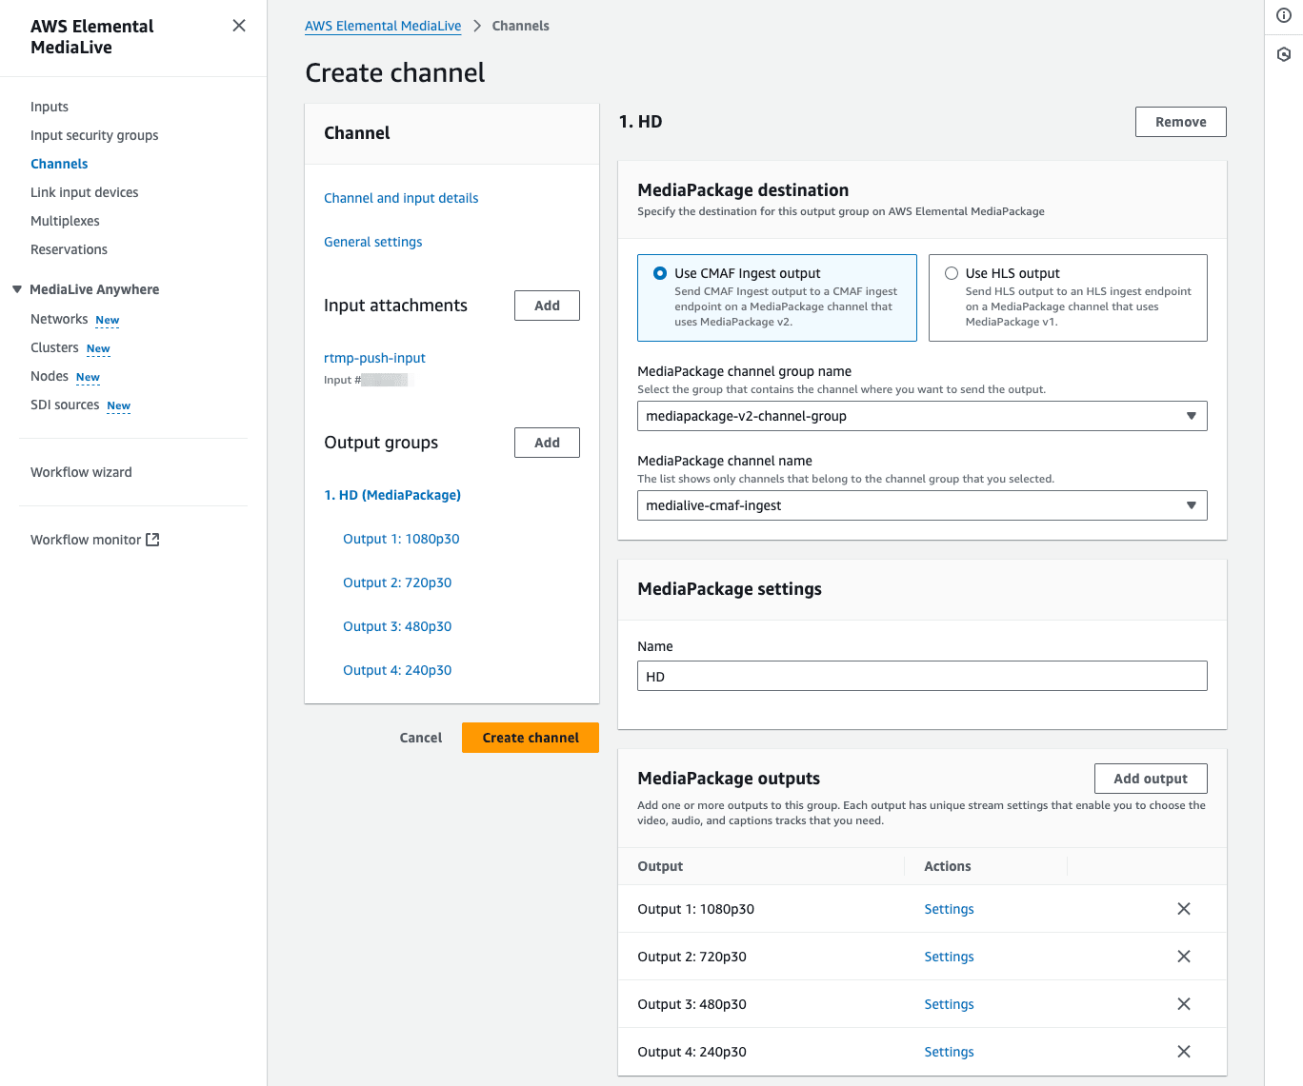
Task: Open Output 2: 720p30 in channel panel
Action: 397,582
